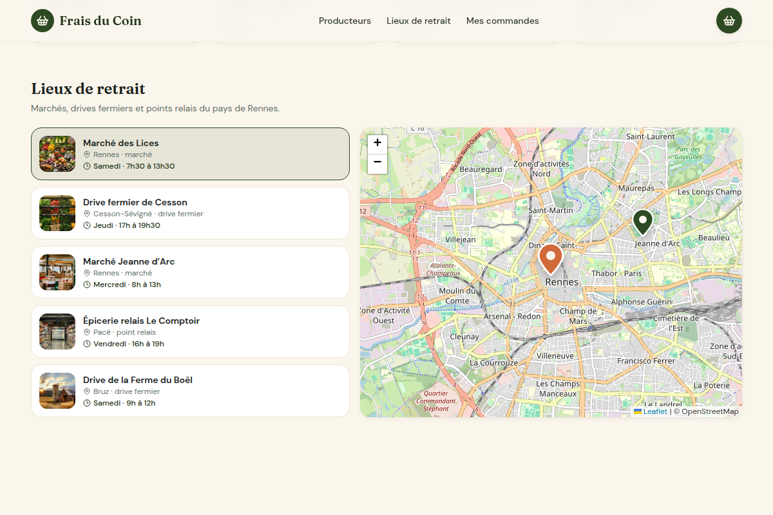The image size is (773, 515).
Task: Click the clock icon beside Samedi 9h à 12h
Action: tap(87, 403)
